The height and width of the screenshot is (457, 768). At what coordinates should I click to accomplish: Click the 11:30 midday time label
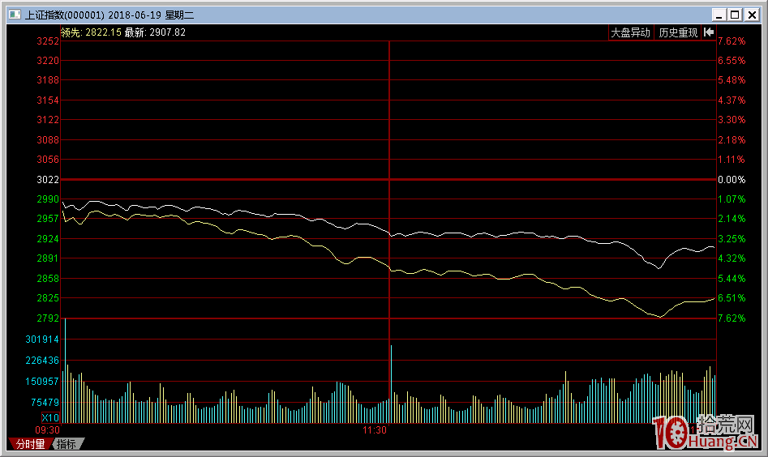click(x=375, y=430)
